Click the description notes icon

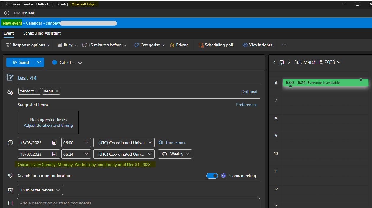tap(10, 203)
